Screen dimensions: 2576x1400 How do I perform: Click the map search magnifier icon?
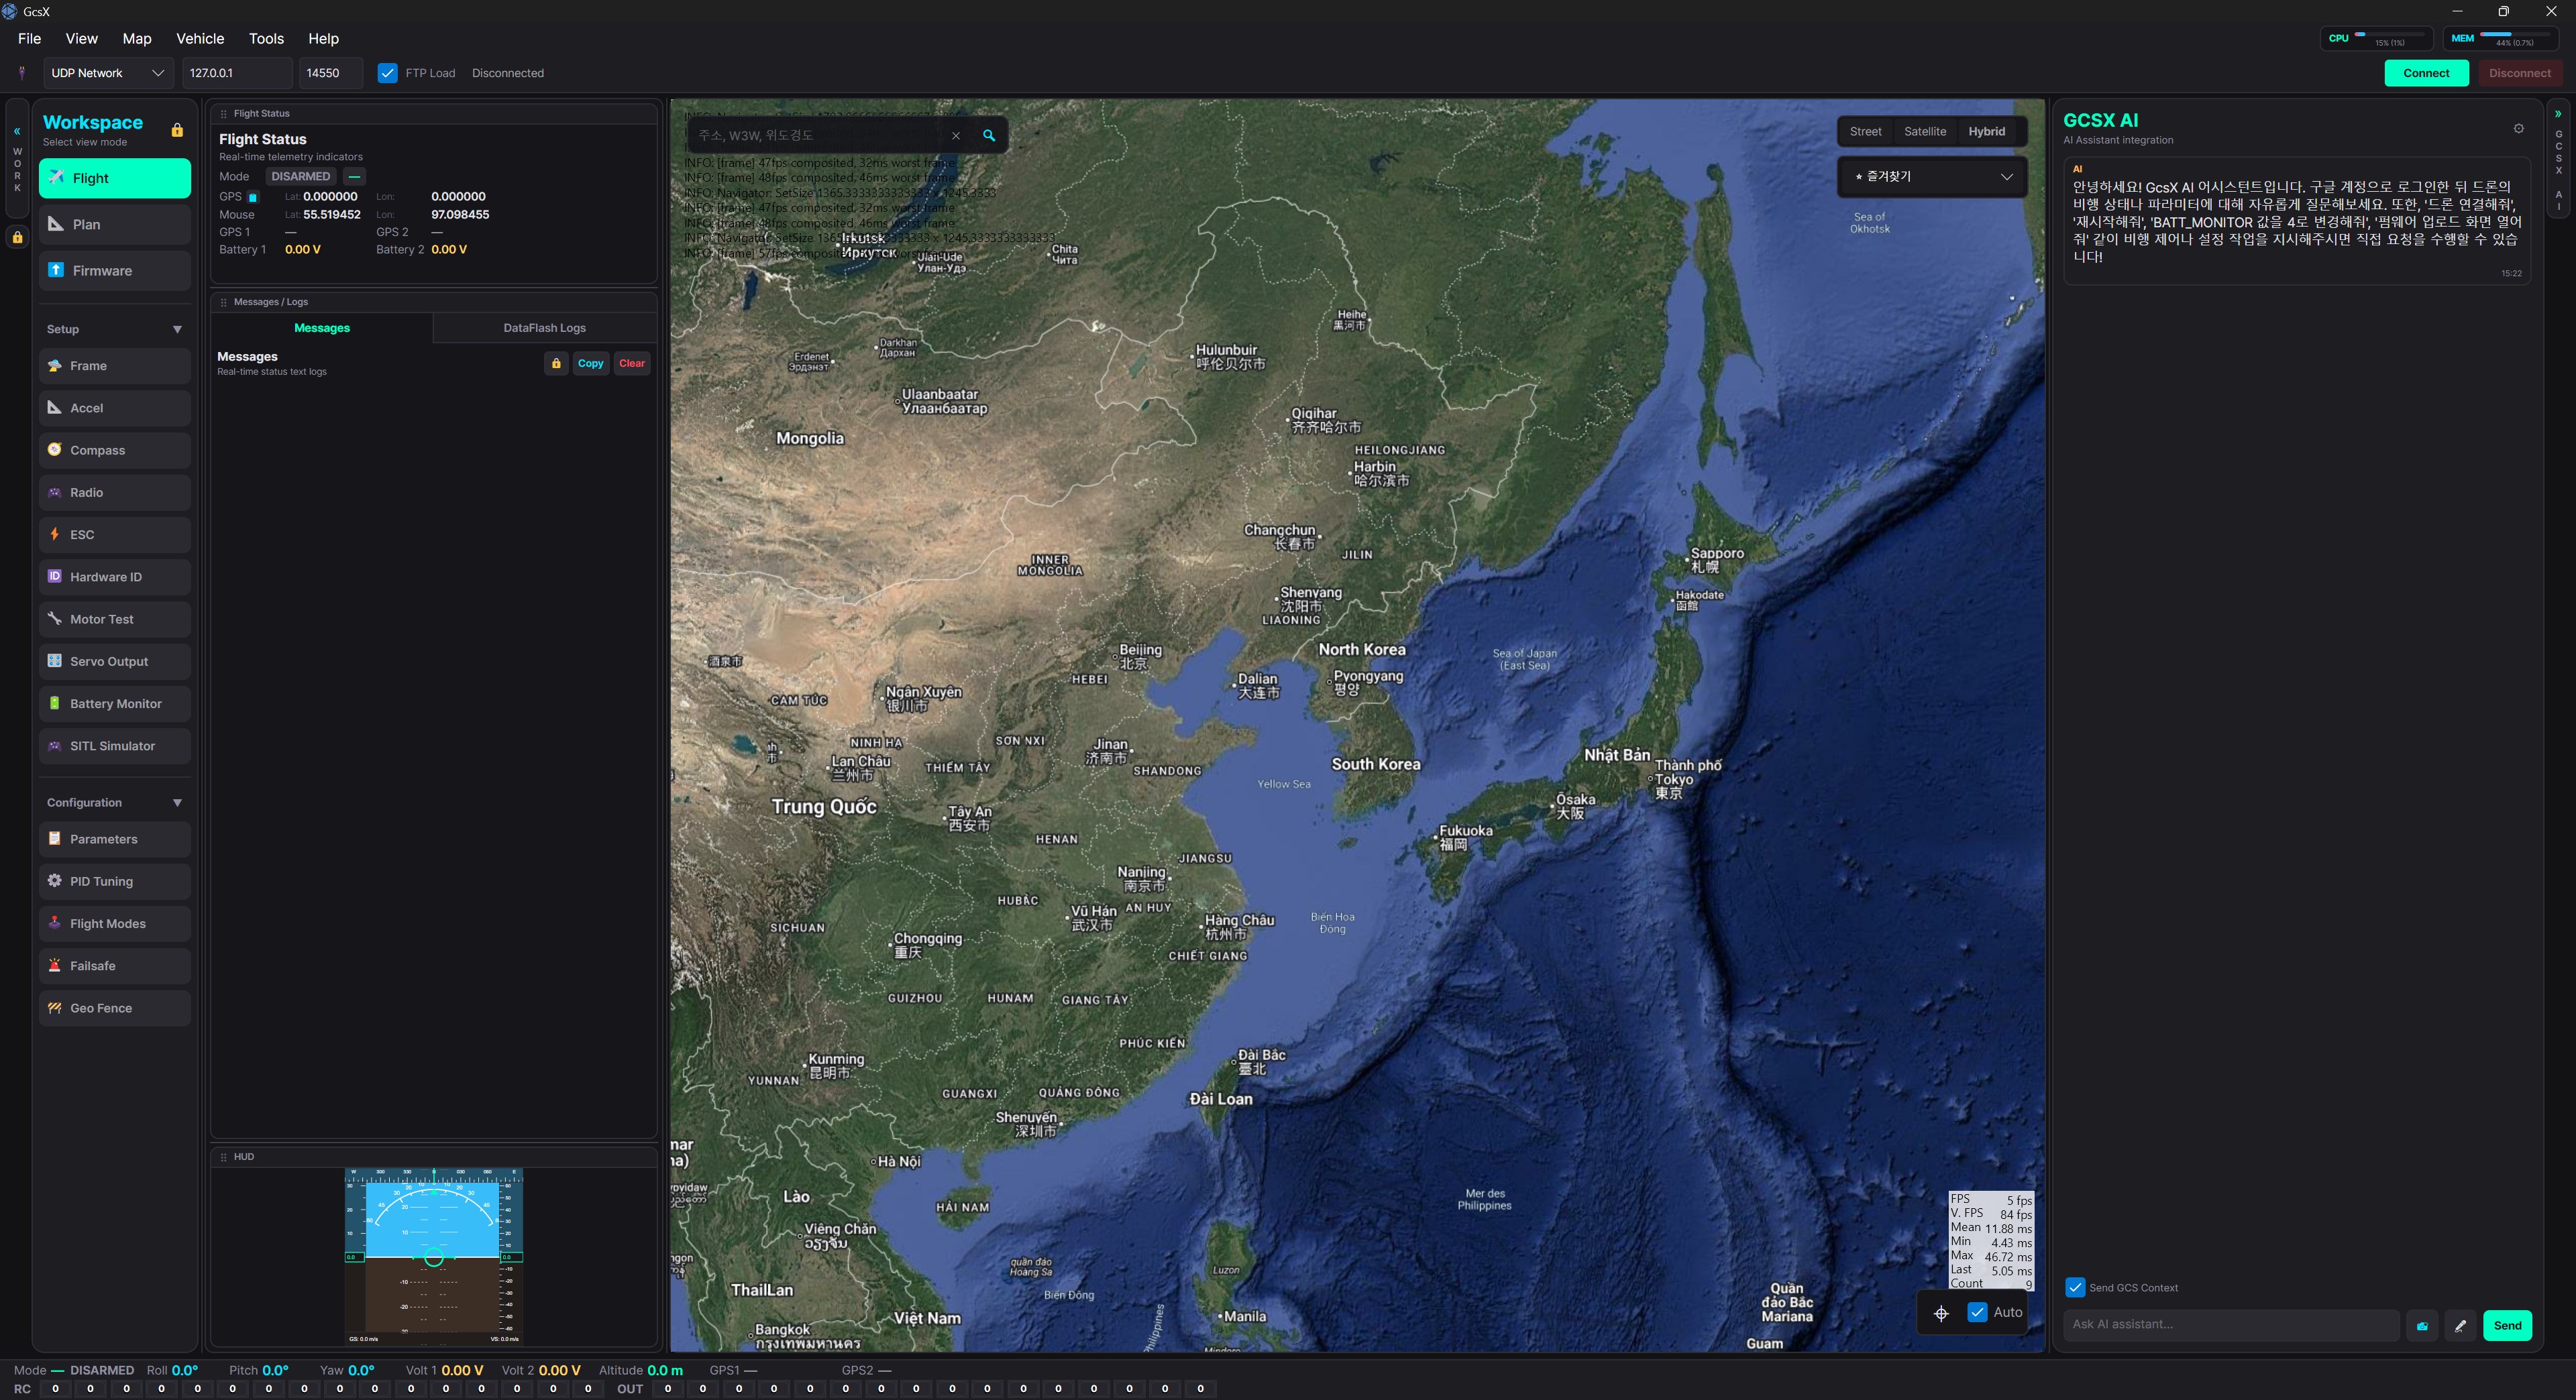(989, 135)
